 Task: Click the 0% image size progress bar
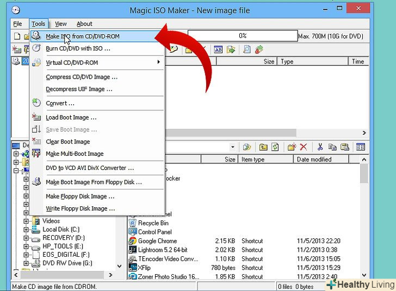coord(243,36)
